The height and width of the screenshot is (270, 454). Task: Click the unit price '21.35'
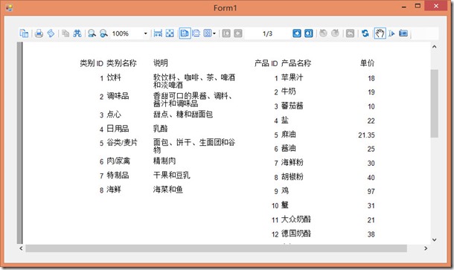[366, 135]
